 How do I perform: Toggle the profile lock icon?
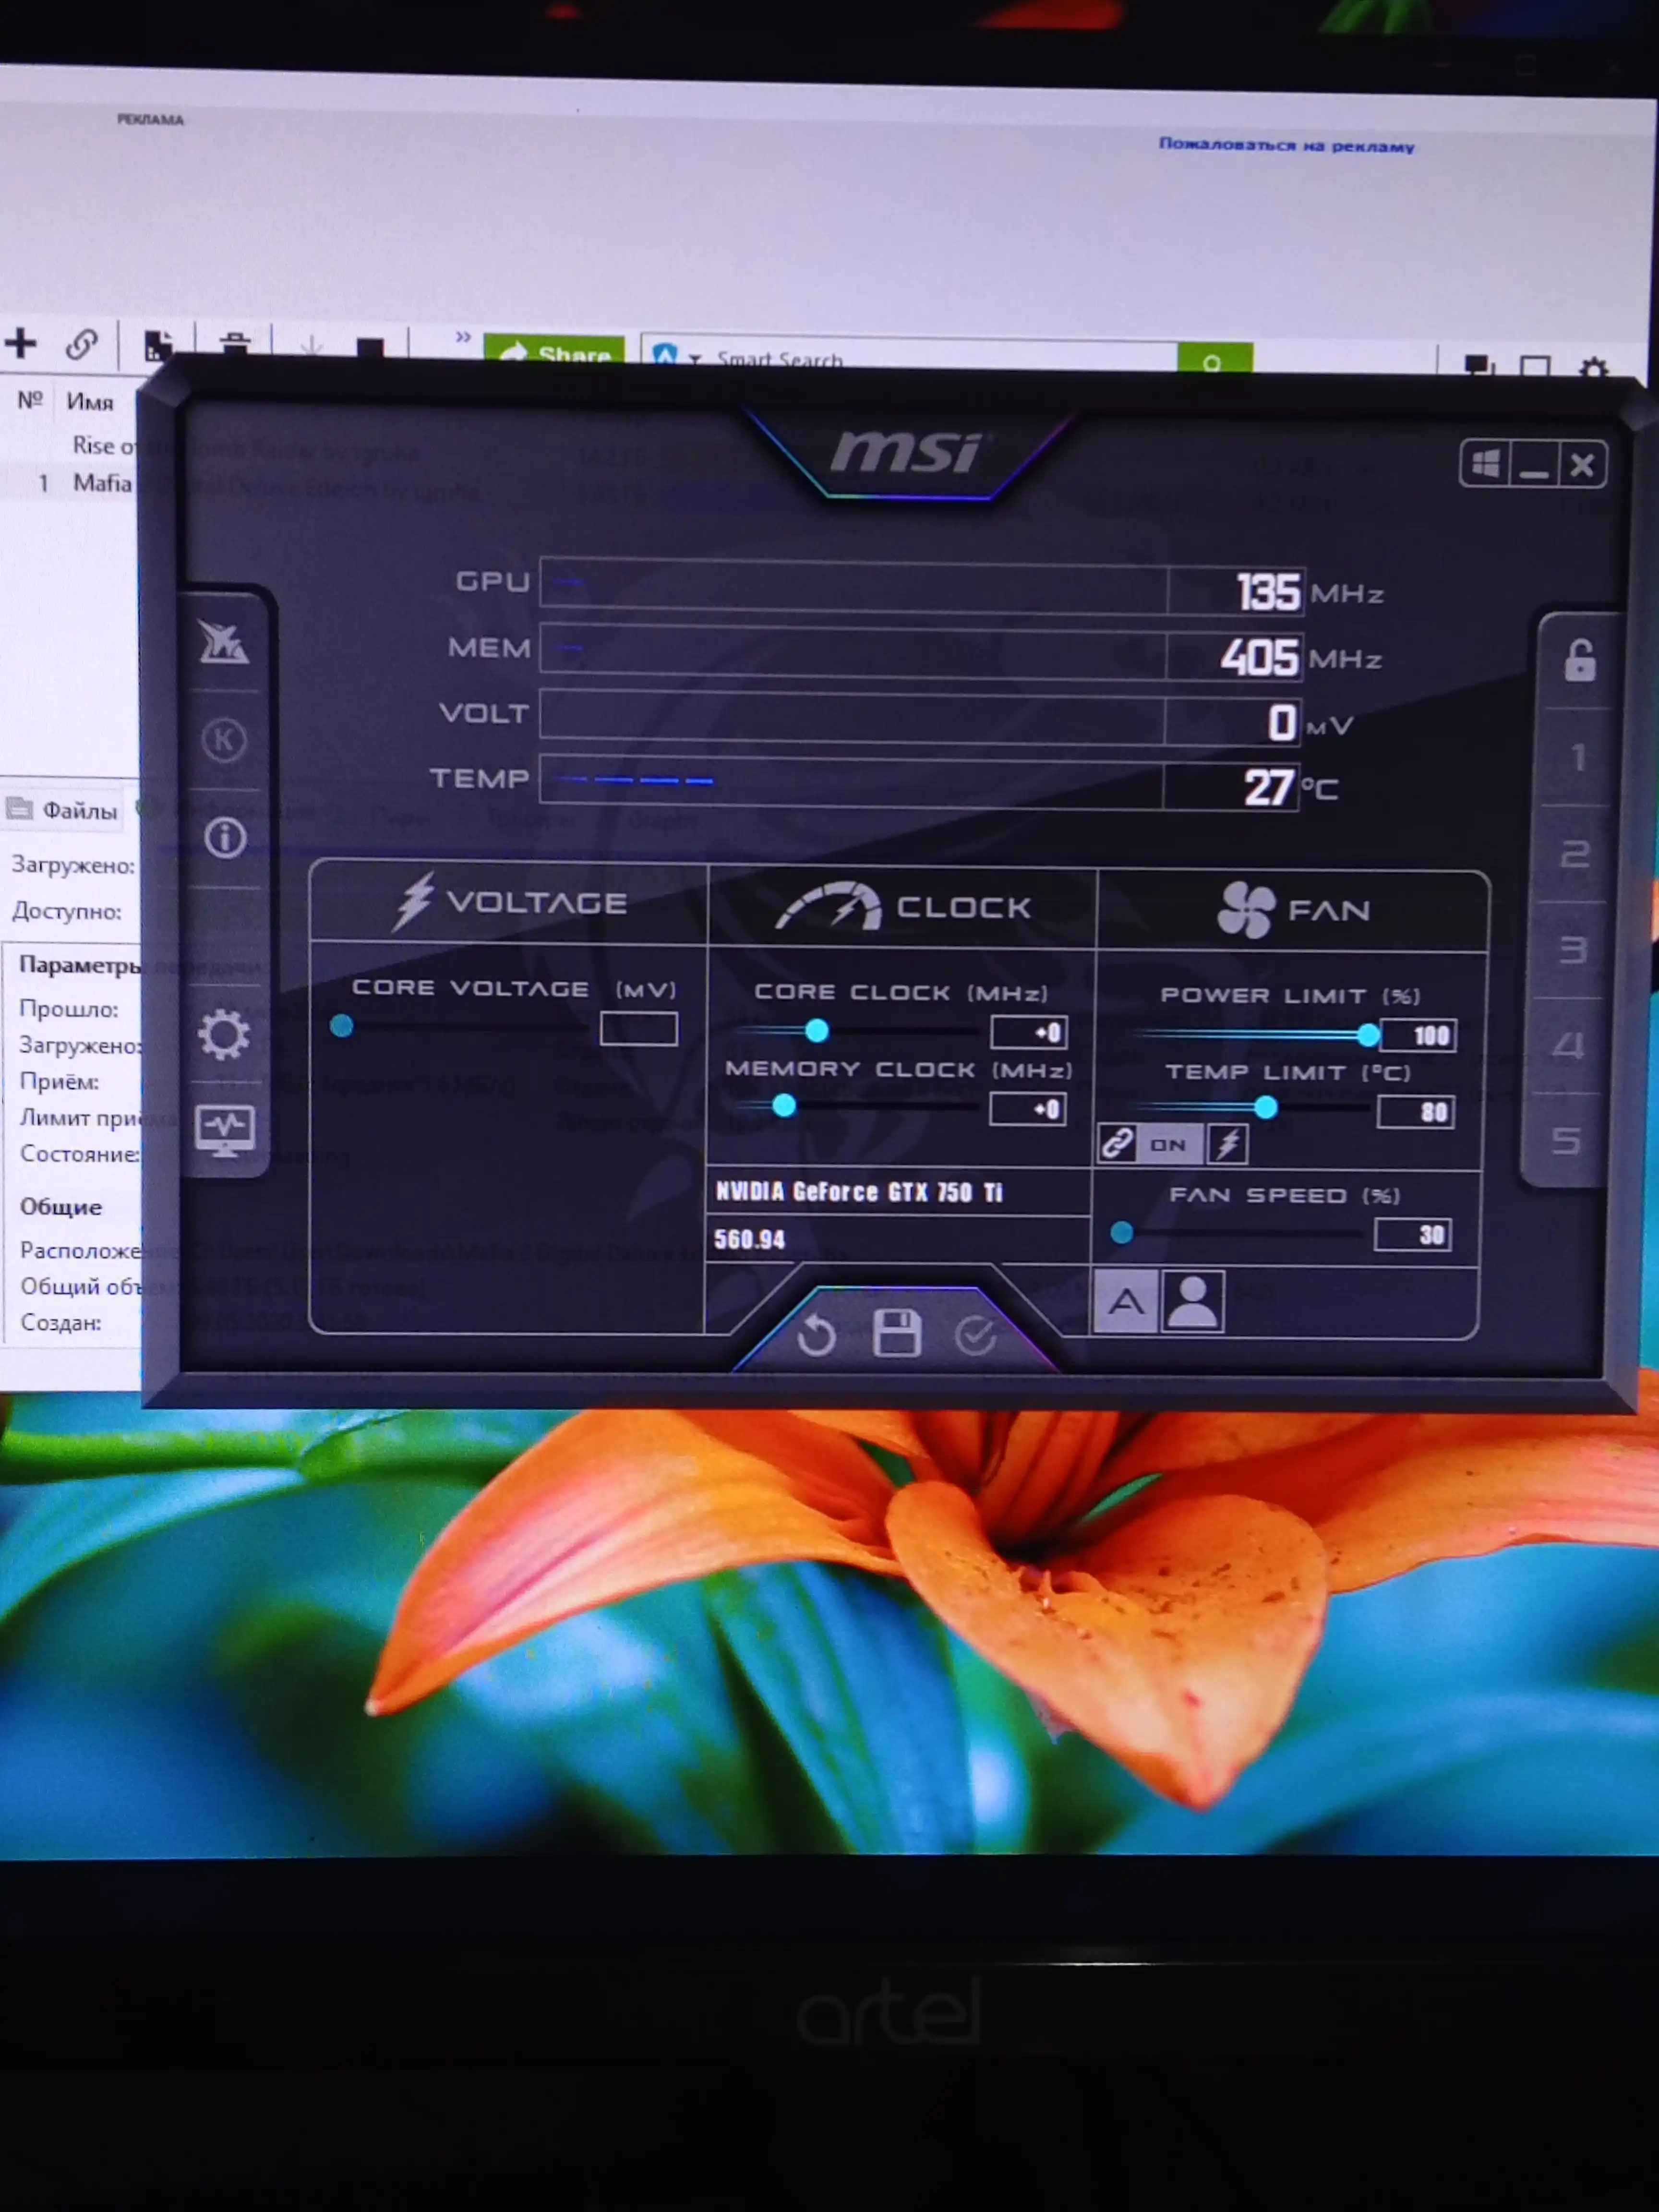pyautogui.click(x=1580, y=660)
